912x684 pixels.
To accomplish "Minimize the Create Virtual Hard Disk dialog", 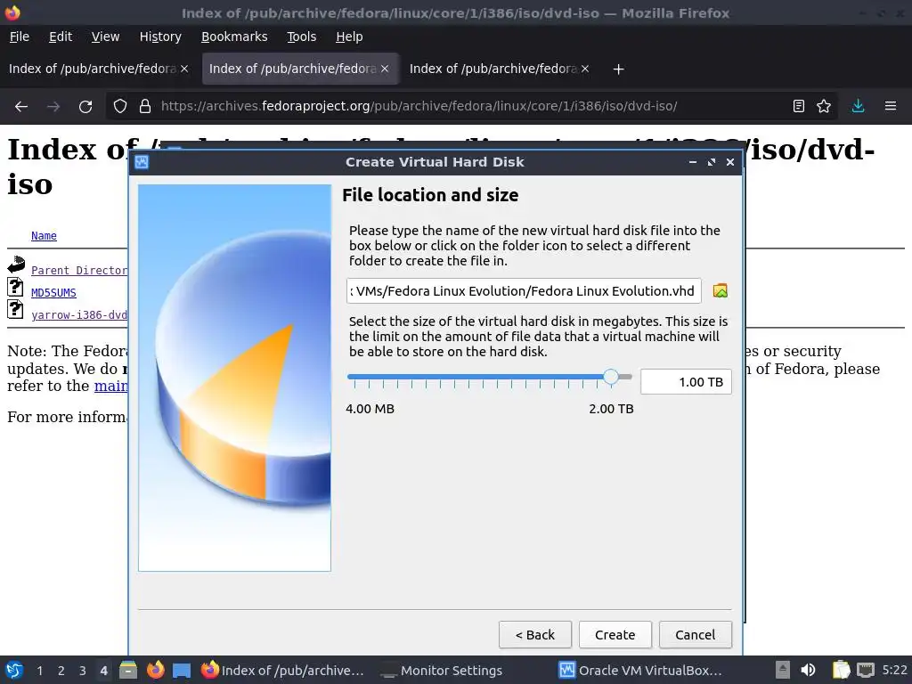I will point(693,162).
